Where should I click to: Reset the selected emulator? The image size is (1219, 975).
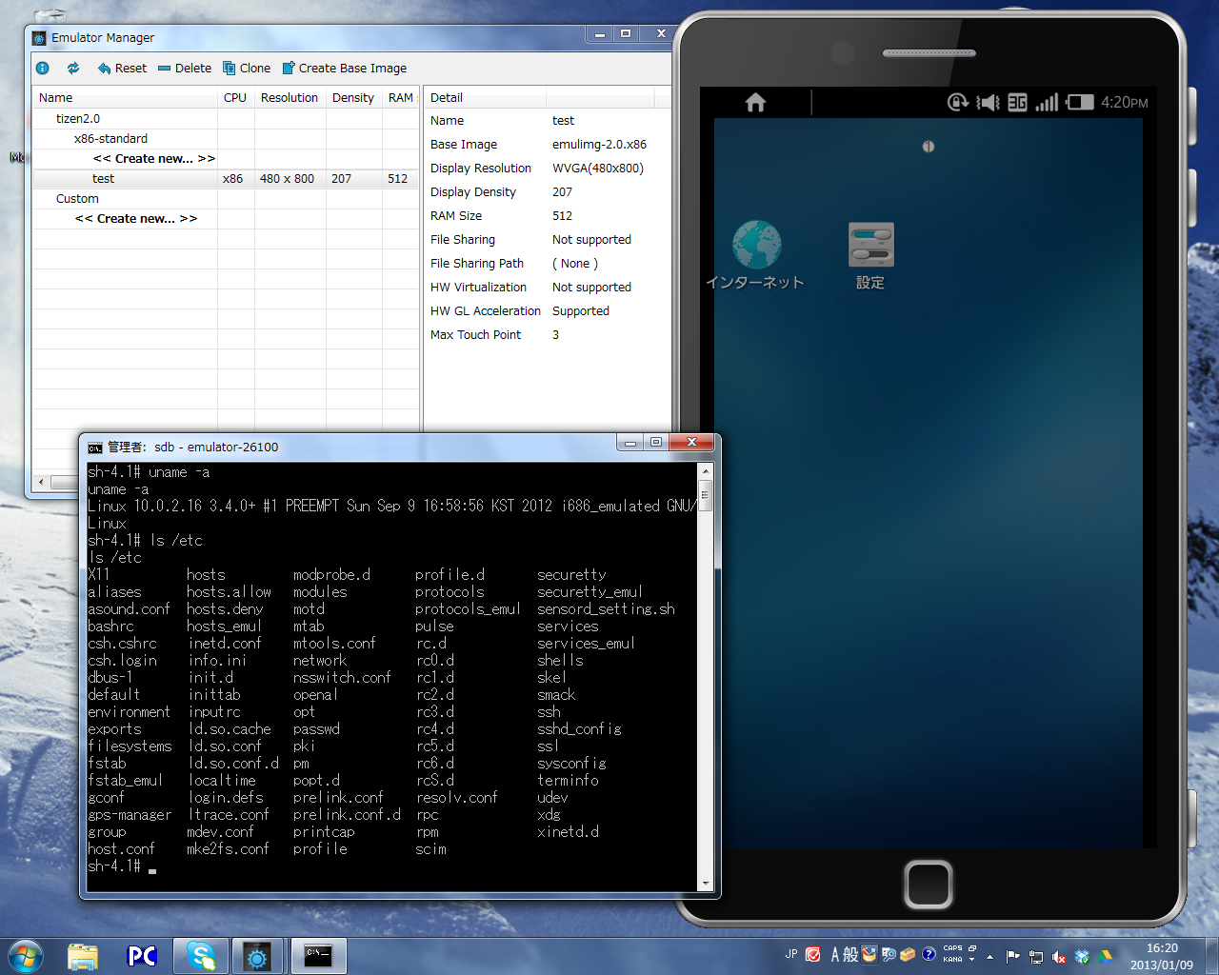coord(122,68)
